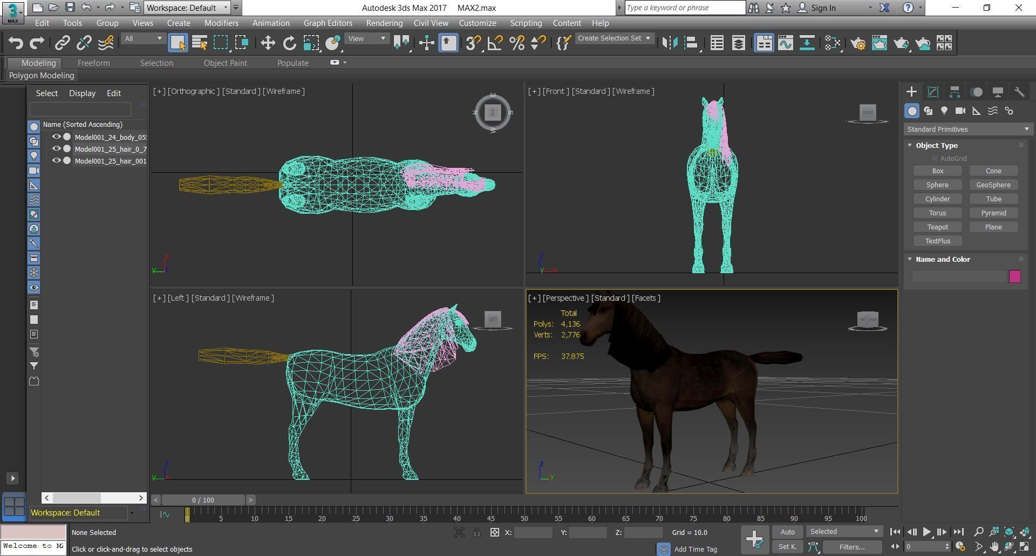Activate the Select Object tool
The height and width of the screenshot is (556, 1036).
[x=178, y=43]
